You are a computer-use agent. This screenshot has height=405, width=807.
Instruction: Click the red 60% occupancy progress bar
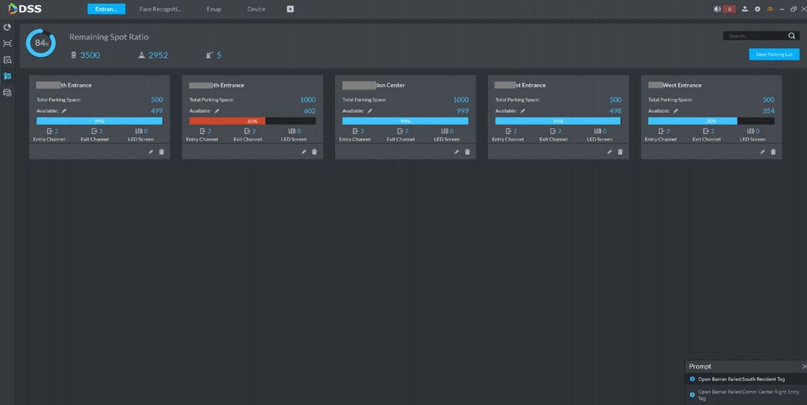227,121
